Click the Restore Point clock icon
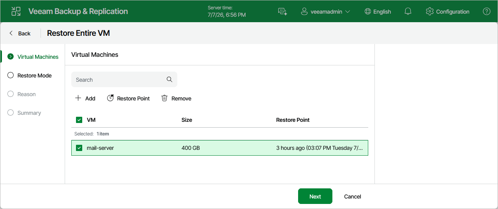This screenshot has width=498, height=209. pos(110,98)
